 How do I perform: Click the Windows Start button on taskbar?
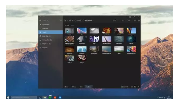click(x=8, y=97)
